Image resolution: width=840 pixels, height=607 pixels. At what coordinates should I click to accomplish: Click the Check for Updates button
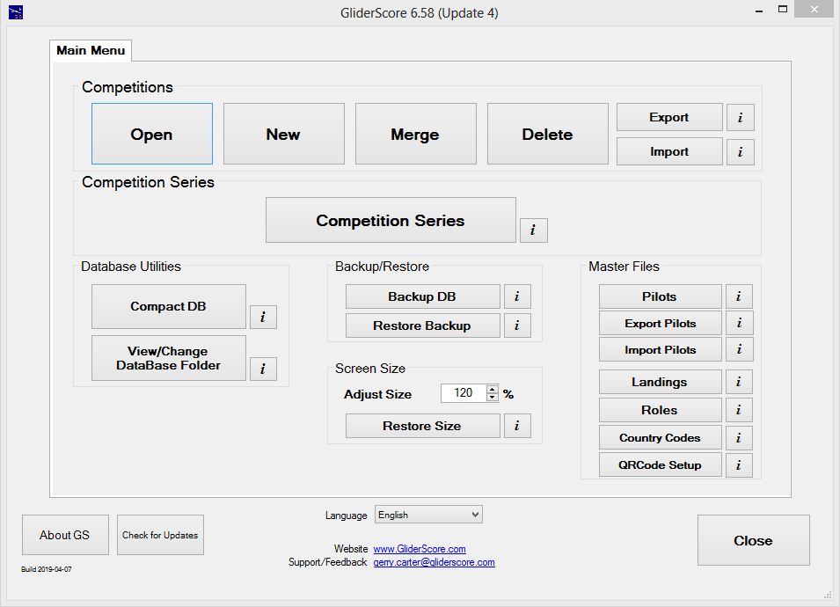pos(160,535)
